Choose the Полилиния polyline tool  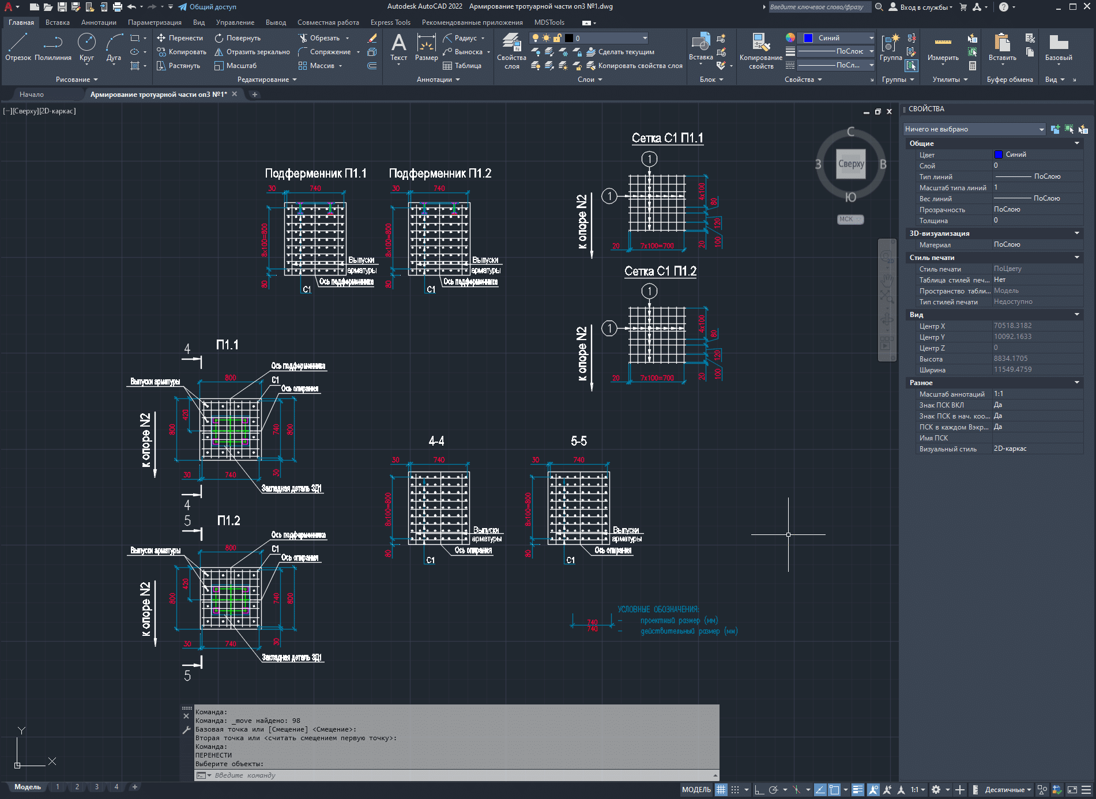coord(53,47)
